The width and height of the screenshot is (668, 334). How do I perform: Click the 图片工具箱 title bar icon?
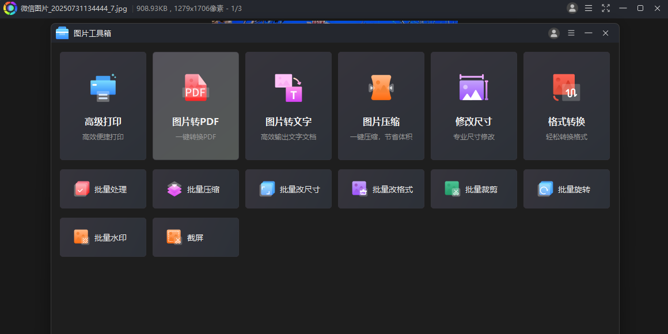coord(62,33)
